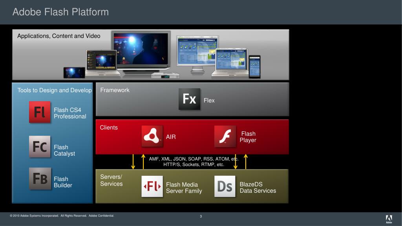Screen dimensions: 402x226
Task: Click the BlazeDS Ds icon
Action: point(225,186)
